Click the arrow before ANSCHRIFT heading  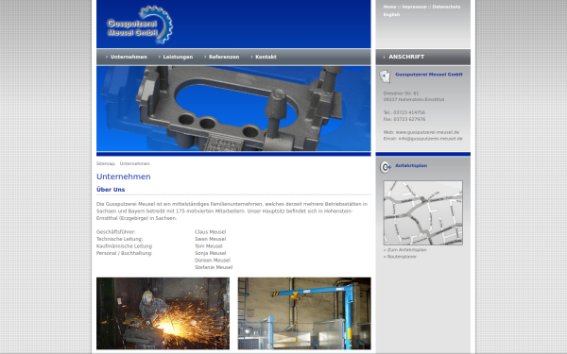click(384, 57)
